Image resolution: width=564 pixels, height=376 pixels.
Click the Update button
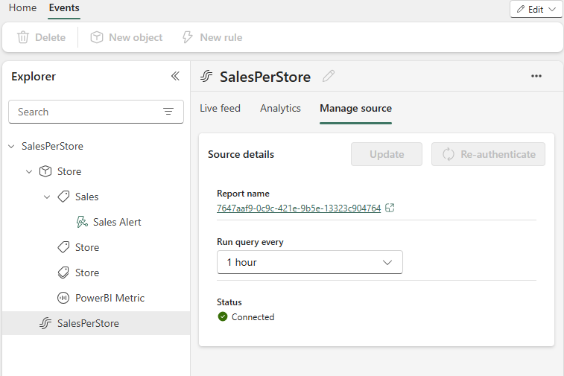pos(387,154)
